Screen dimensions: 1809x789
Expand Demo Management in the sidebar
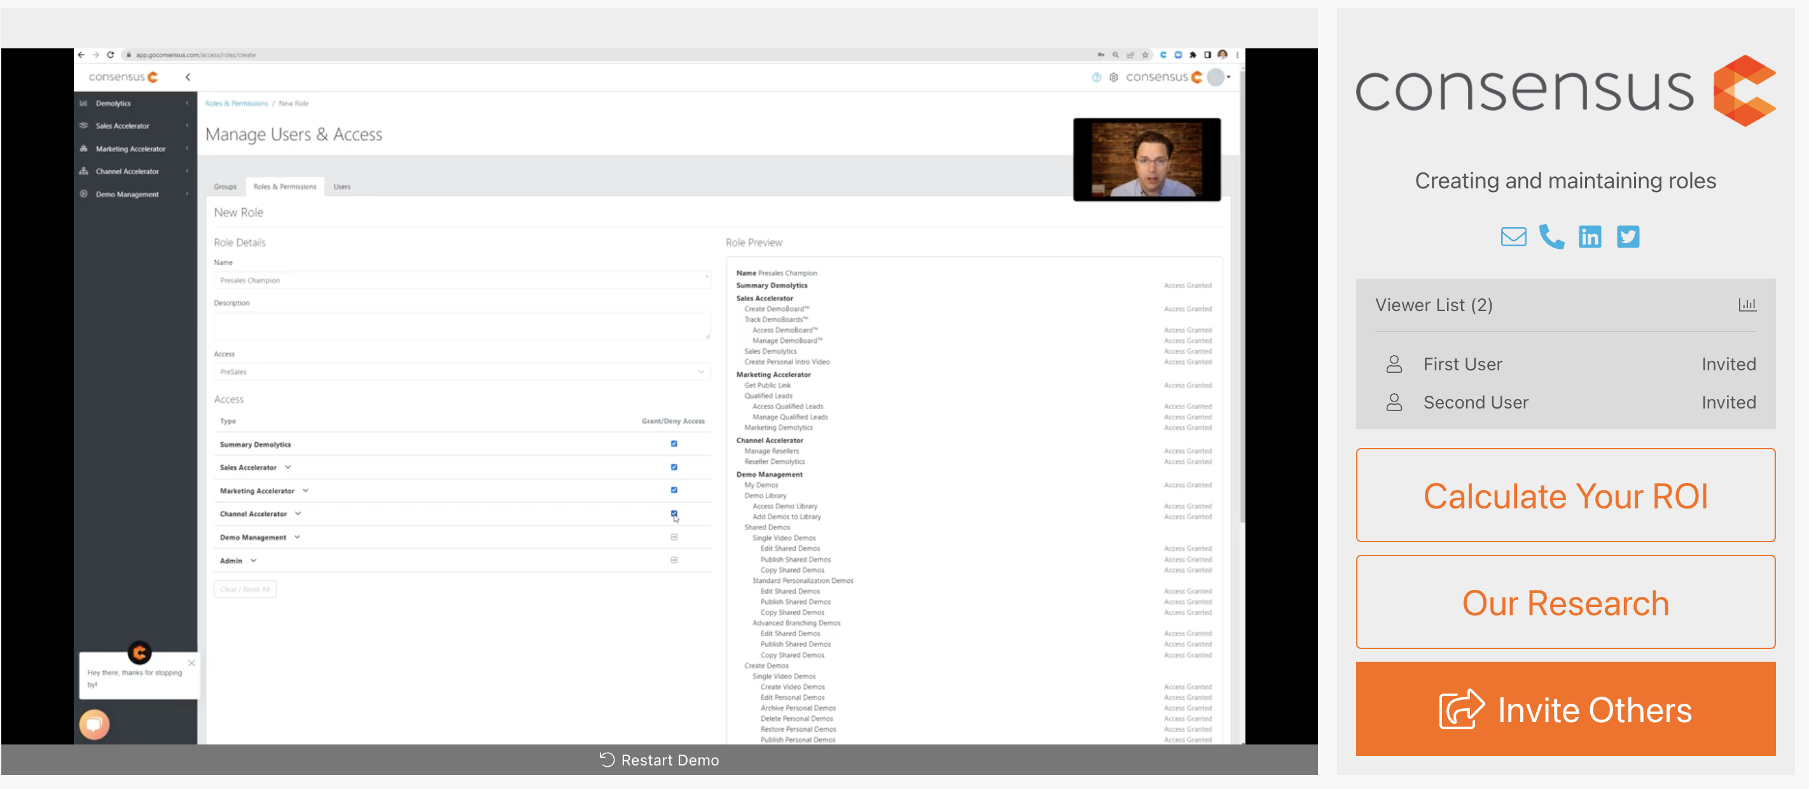135,195
